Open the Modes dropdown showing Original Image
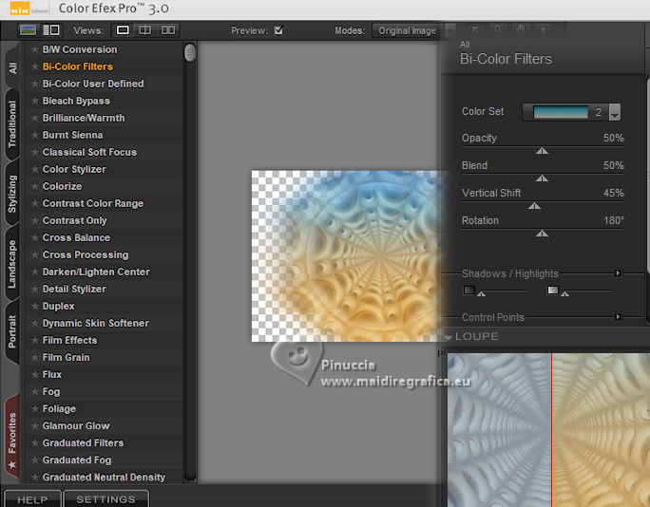 coord(413,30)
